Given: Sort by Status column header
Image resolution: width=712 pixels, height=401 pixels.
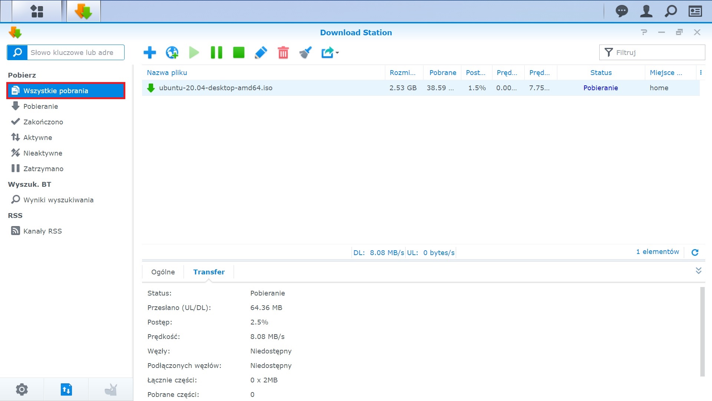Looking at the screenshot, I should point(601,73).
